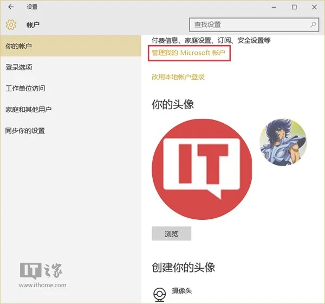Open 家庭和其他用户 settings

[29, 110]
